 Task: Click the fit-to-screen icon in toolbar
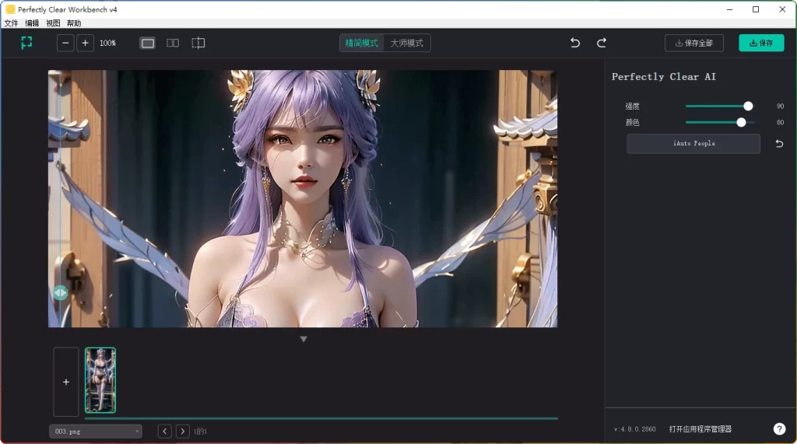[26, 43]
